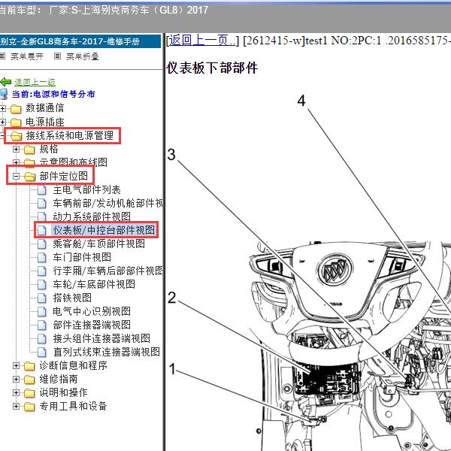This screenshot has height=451, width=451.
Task: Click the 直列式线束连接器端视图 page icon
Action: (42, 352)
